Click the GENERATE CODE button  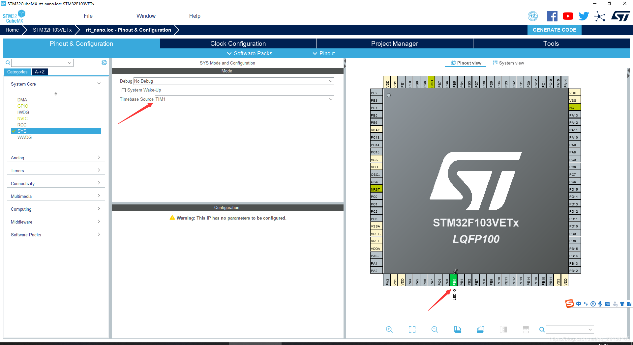[x=555, y=30]
